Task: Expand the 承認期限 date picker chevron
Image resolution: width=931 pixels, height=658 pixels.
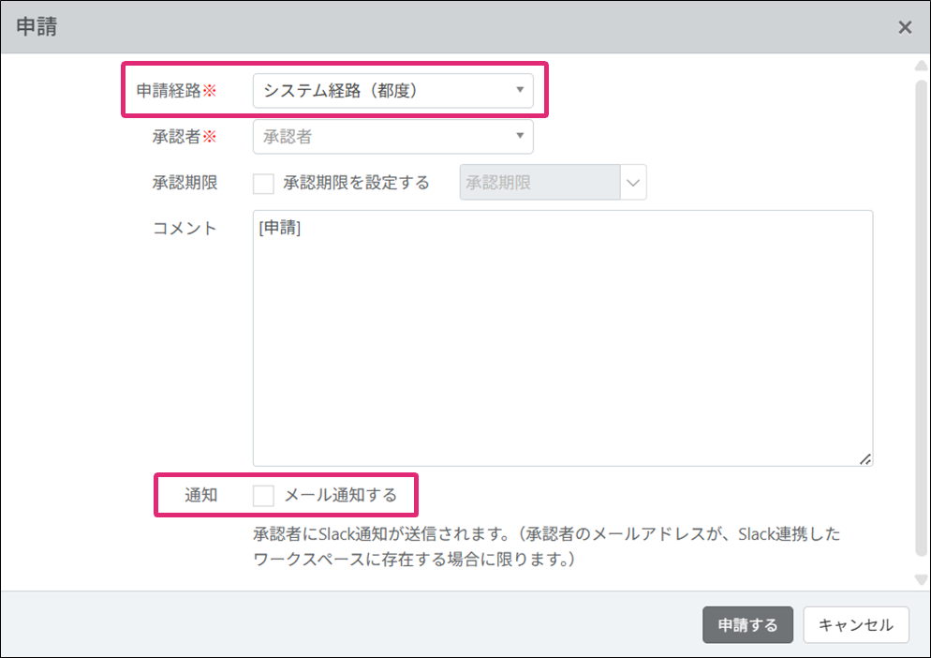Action: pyautogui.click(x=633, y=183)
